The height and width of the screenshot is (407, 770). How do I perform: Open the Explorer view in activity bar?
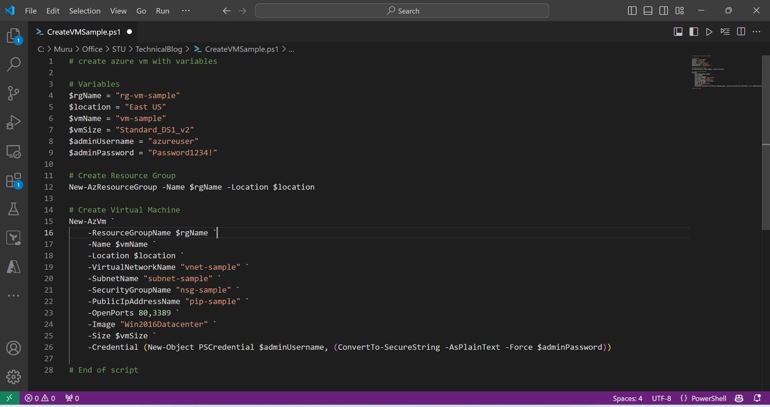pyautogui.click(x=13, y=36)
